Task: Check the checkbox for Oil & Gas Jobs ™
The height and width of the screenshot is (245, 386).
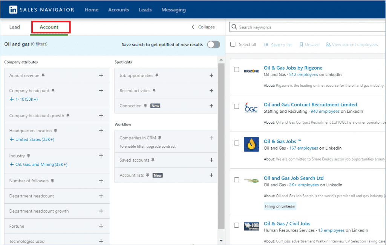Action: pos(236,143)
